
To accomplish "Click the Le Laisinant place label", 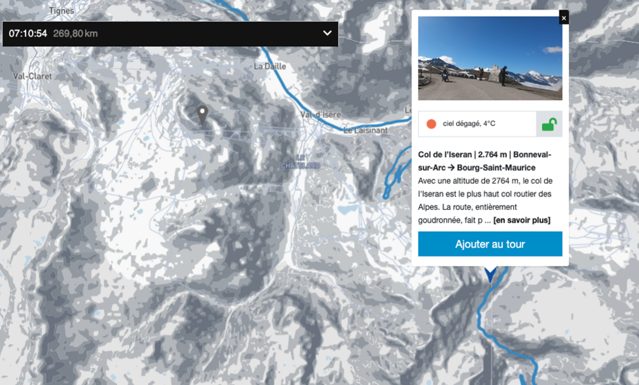I will click(x=365, y=130).
